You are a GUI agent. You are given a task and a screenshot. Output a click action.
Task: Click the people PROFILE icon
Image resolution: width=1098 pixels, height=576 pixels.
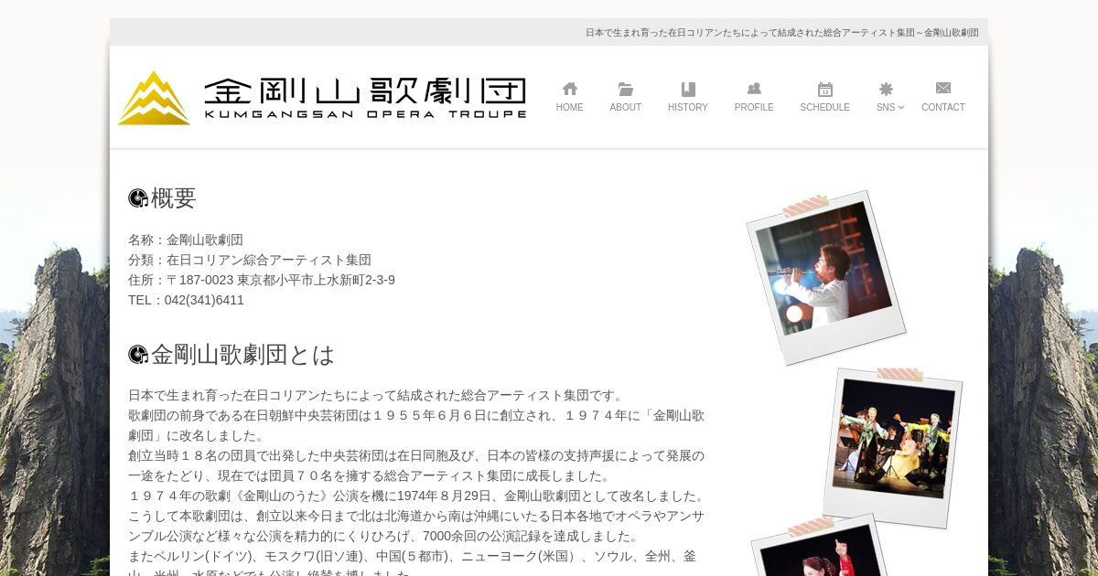[754, 89]
